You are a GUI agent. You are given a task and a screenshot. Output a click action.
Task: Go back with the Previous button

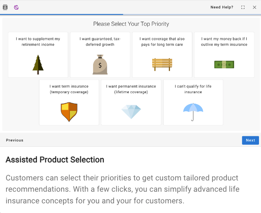pyautogui.click(x=14, y=140)
